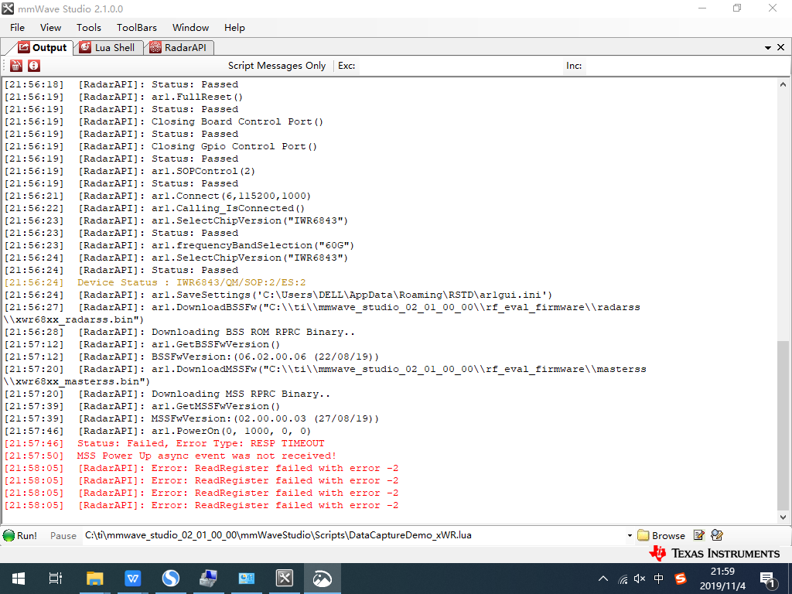Click the Pause button

click(63, 535)
